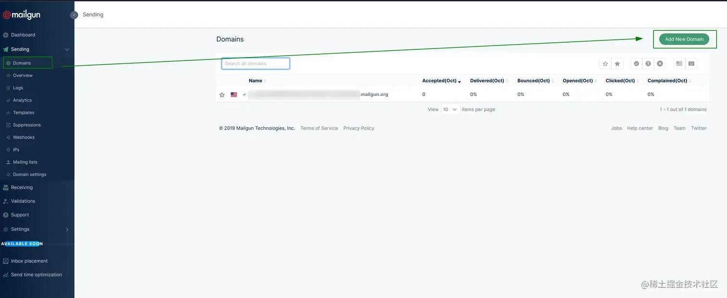
Task: Sort by the Complained(Oct) column
Action: [x=669, y=81]
